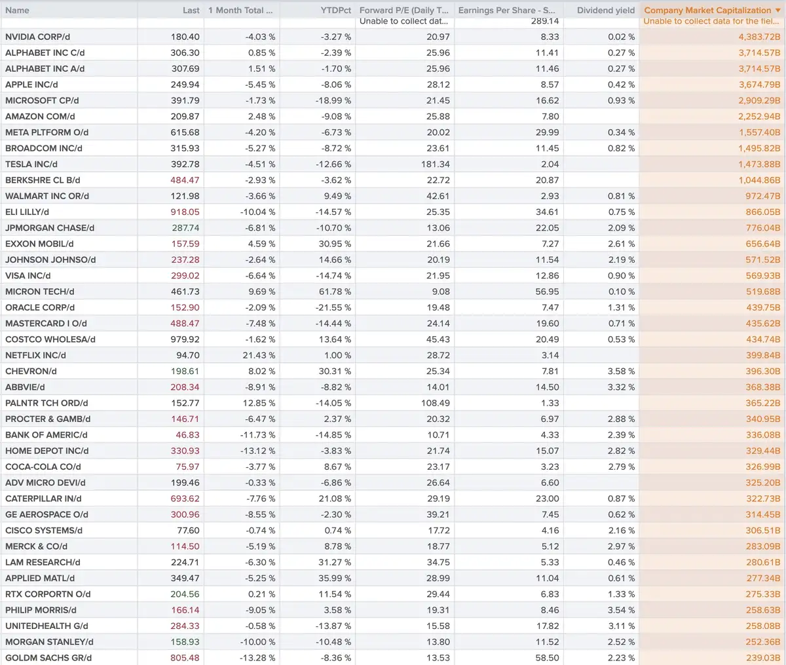Click Exxon Mobil YTDPct 30.95 %
The image size is (786, 665).
[x=335, y=244]
